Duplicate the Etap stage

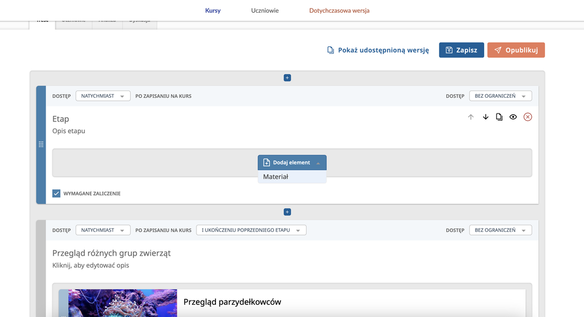click(499, 117)
